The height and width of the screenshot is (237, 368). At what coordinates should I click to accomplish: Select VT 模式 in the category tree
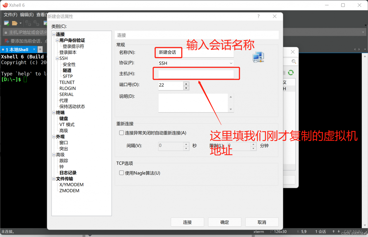click(x=67, y=125)
